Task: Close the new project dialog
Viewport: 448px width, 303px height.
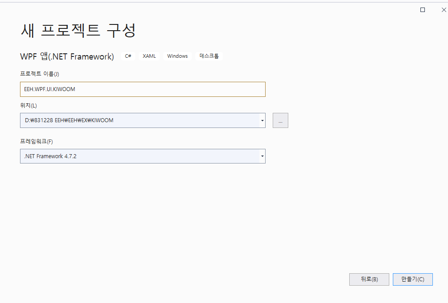Action: tap(444, 10)
